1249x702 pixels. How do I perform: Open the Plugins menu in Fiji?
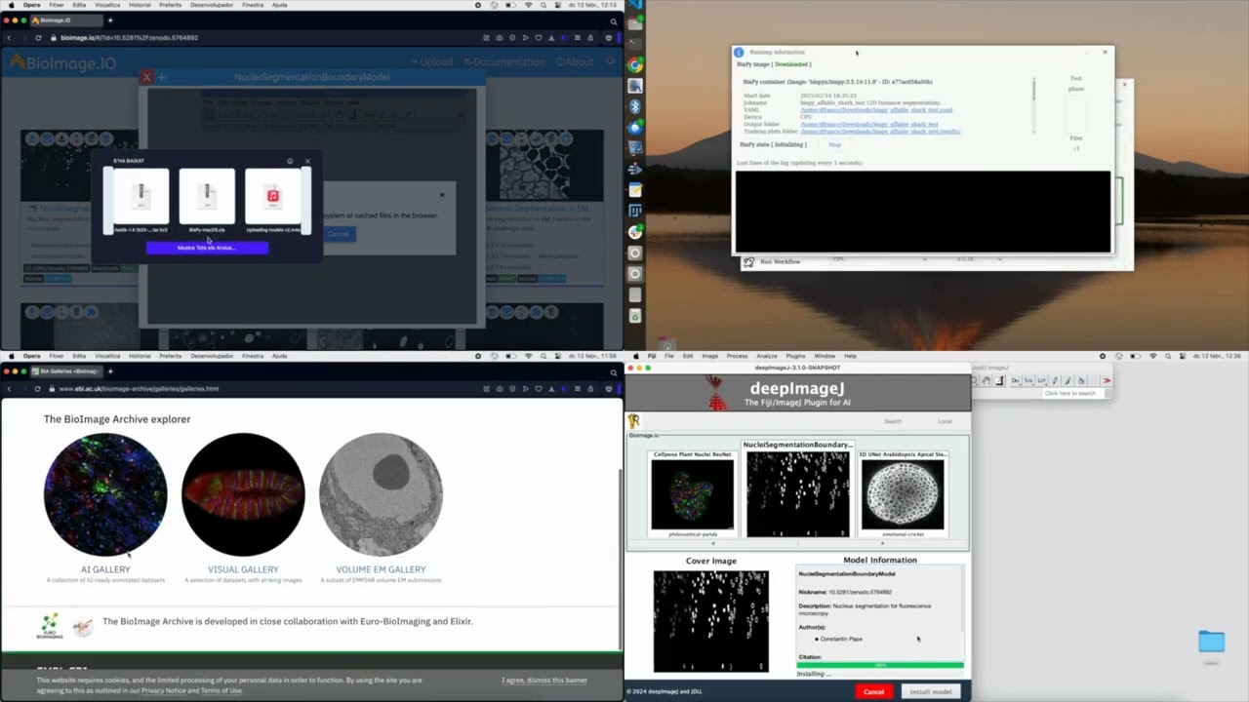click(x=795, y=356)
